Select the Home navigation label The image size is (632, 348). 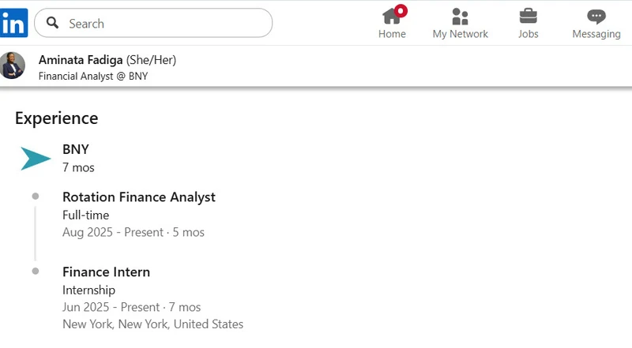[392, 34]
